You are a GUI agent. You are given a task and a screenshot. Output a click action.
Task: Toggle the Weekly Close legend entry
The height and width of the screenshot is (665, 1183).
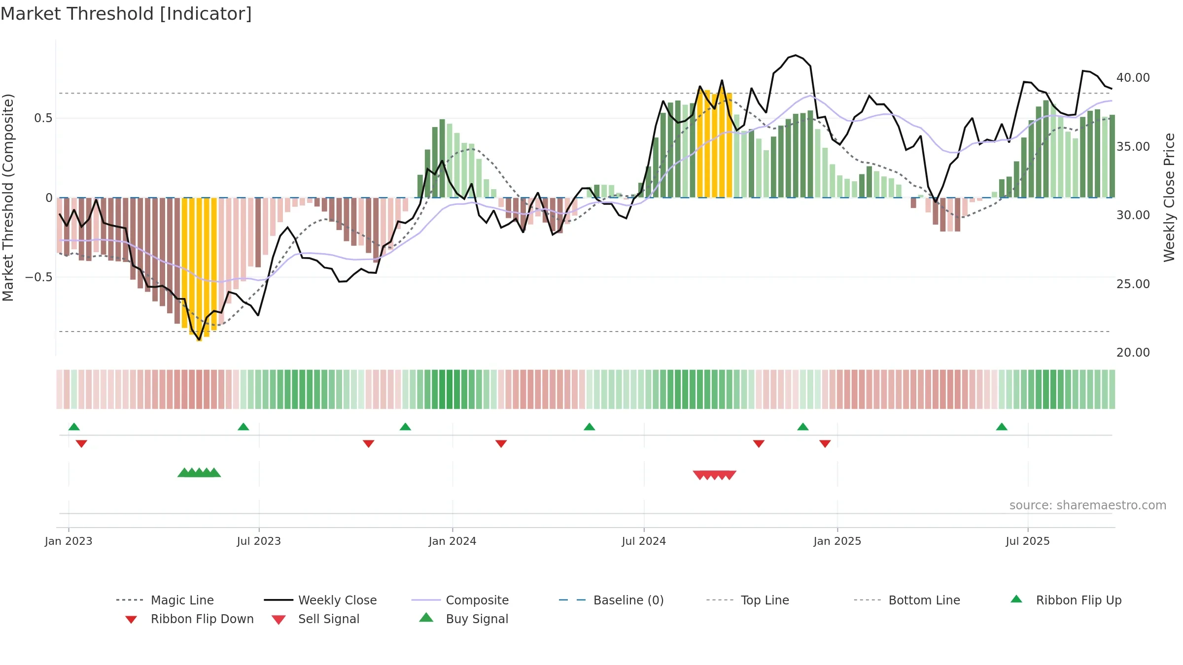pos(320,600)
